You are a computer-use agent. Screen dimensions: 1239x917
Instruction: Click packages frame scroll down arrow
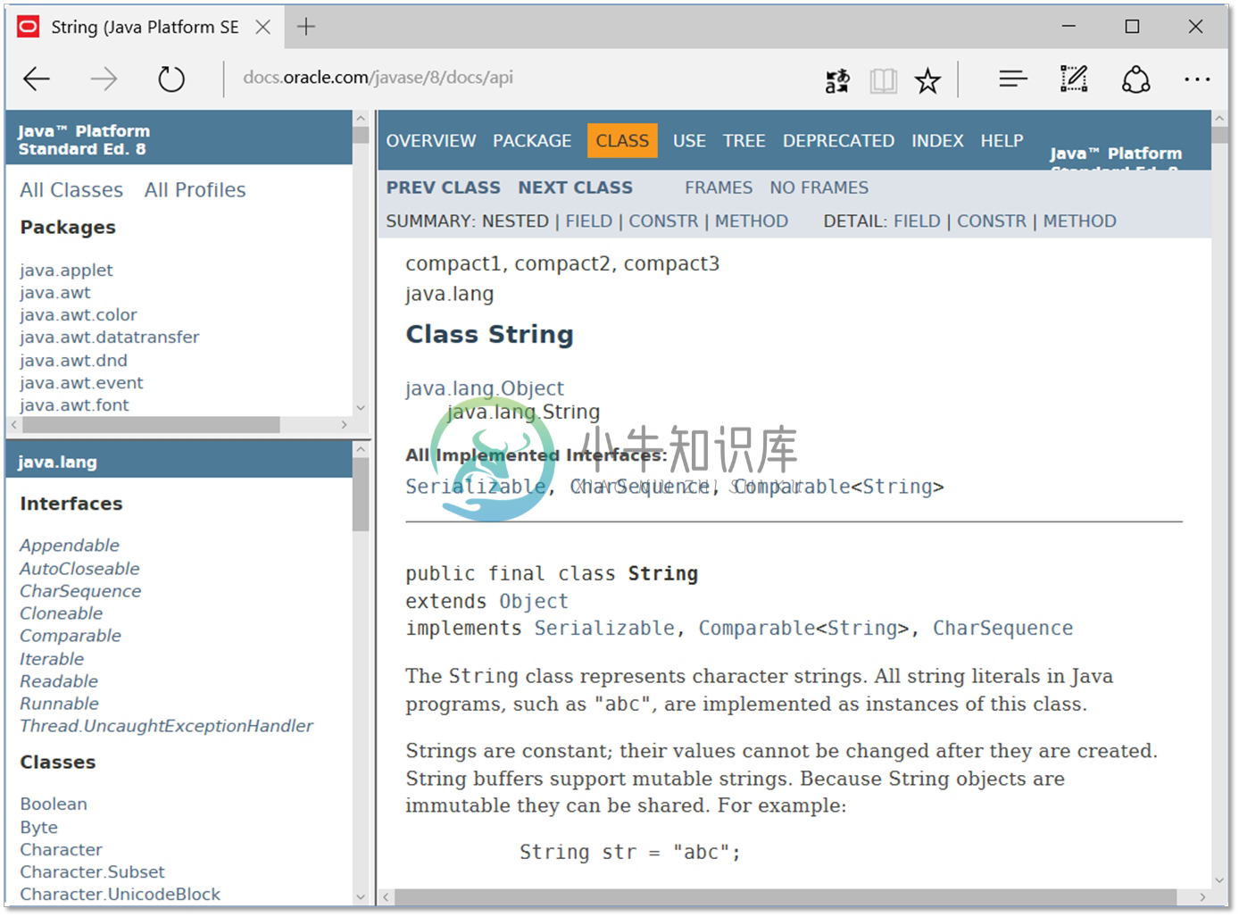tap(361, 407)
